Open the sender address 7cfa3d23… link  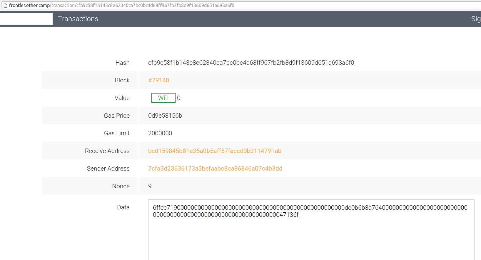click(x=215, y=169)
